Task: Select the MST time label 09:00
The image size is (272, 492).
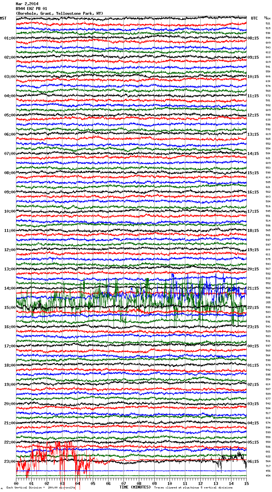Action: pyautogui.click(x=10, y=192)
